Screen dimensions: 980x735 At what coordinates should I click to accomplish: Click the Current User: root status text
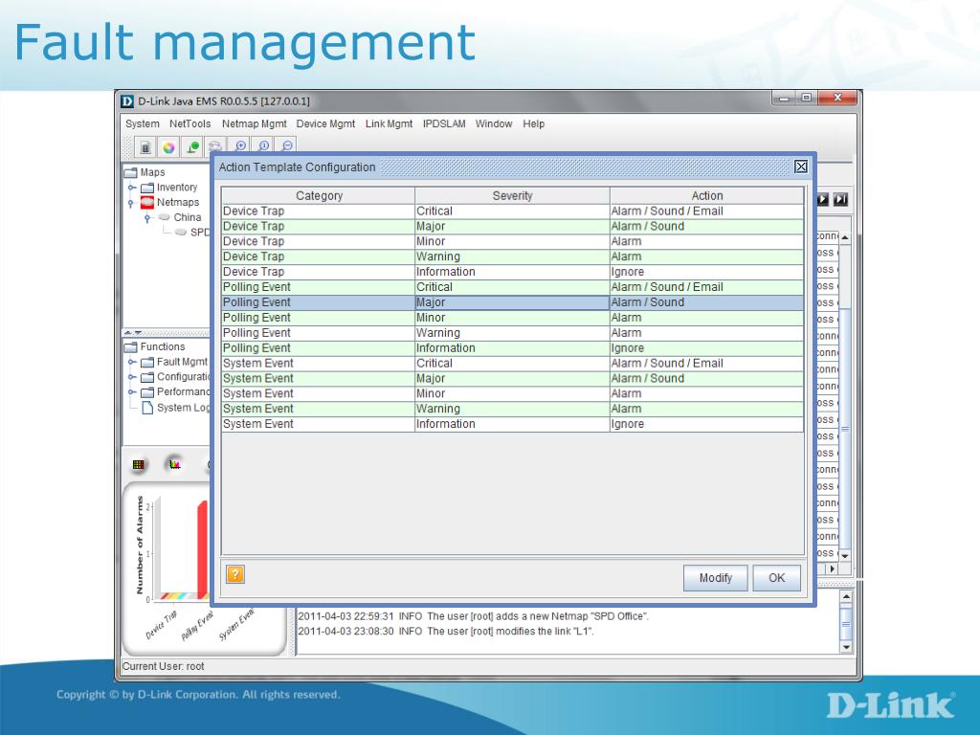[163, 666]
